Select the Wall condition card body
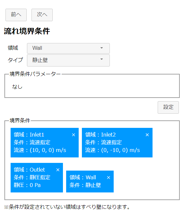This screenshot has width=184, height=213. coord(90,182)
